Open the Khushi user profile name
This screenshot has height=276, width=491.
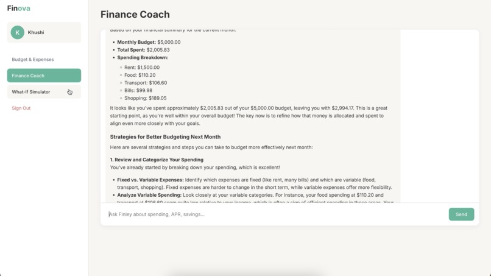(36, 32)
